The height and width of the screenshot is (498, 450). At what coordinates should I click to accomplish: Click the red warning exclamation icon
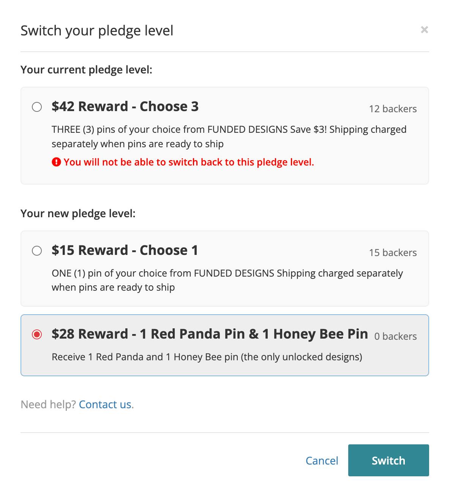56,162
